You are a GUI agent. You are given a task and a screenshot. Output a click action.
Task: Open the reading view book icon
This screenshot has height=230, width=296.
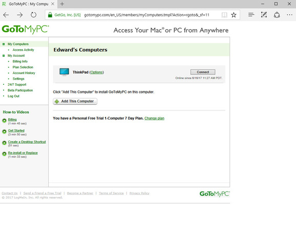(x=224, y=15)
